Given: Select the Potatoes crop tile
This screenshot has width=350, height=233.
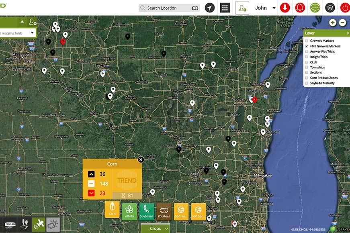Looking at the screenshot, I should pos(164,211).
